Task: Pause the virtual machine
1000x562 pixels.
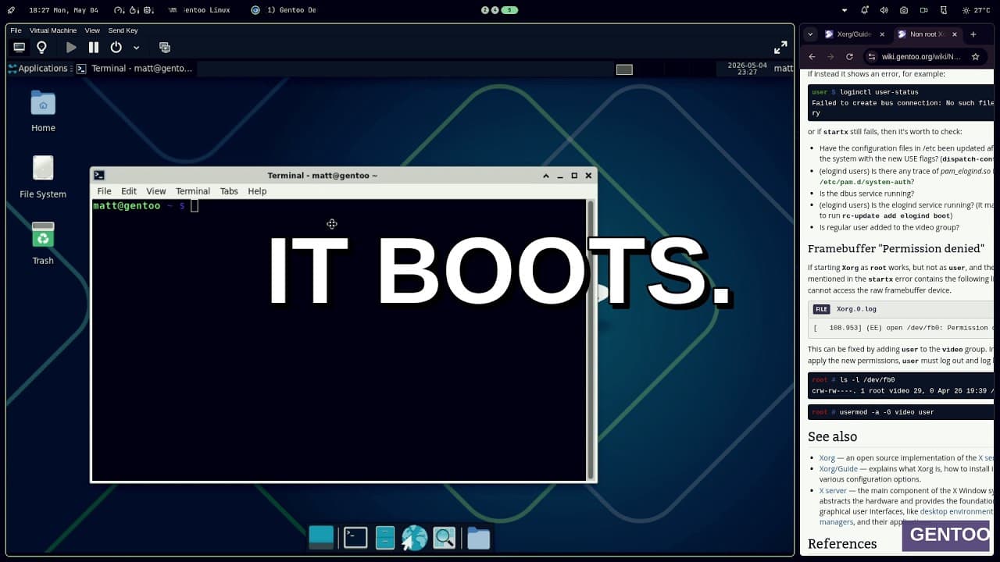Action: point(94,48)
